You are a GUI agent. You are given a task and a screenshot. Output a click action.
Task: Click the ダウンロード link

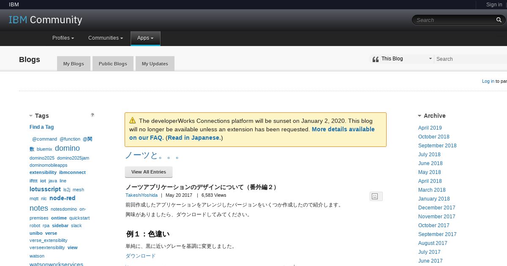(x=141, y=256)
